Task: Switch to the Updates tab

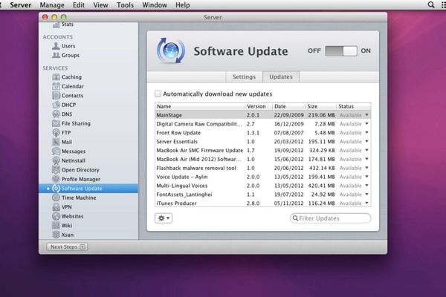Action: 281,77
